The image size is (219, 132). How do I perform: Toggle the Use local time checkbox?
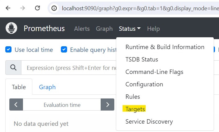click(8, 49)
